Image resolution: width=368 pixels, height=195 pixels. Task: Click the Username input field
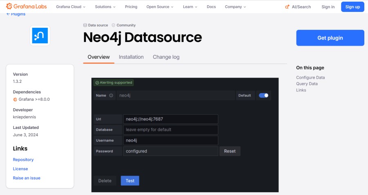point(171,140)
